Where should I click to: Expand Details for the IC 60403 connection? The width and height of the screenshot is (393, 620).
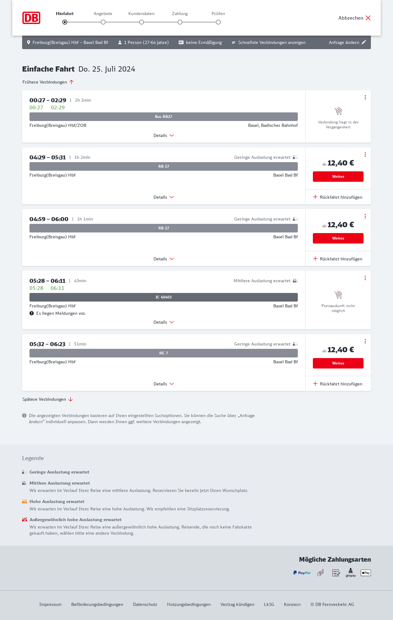point(164,322)
